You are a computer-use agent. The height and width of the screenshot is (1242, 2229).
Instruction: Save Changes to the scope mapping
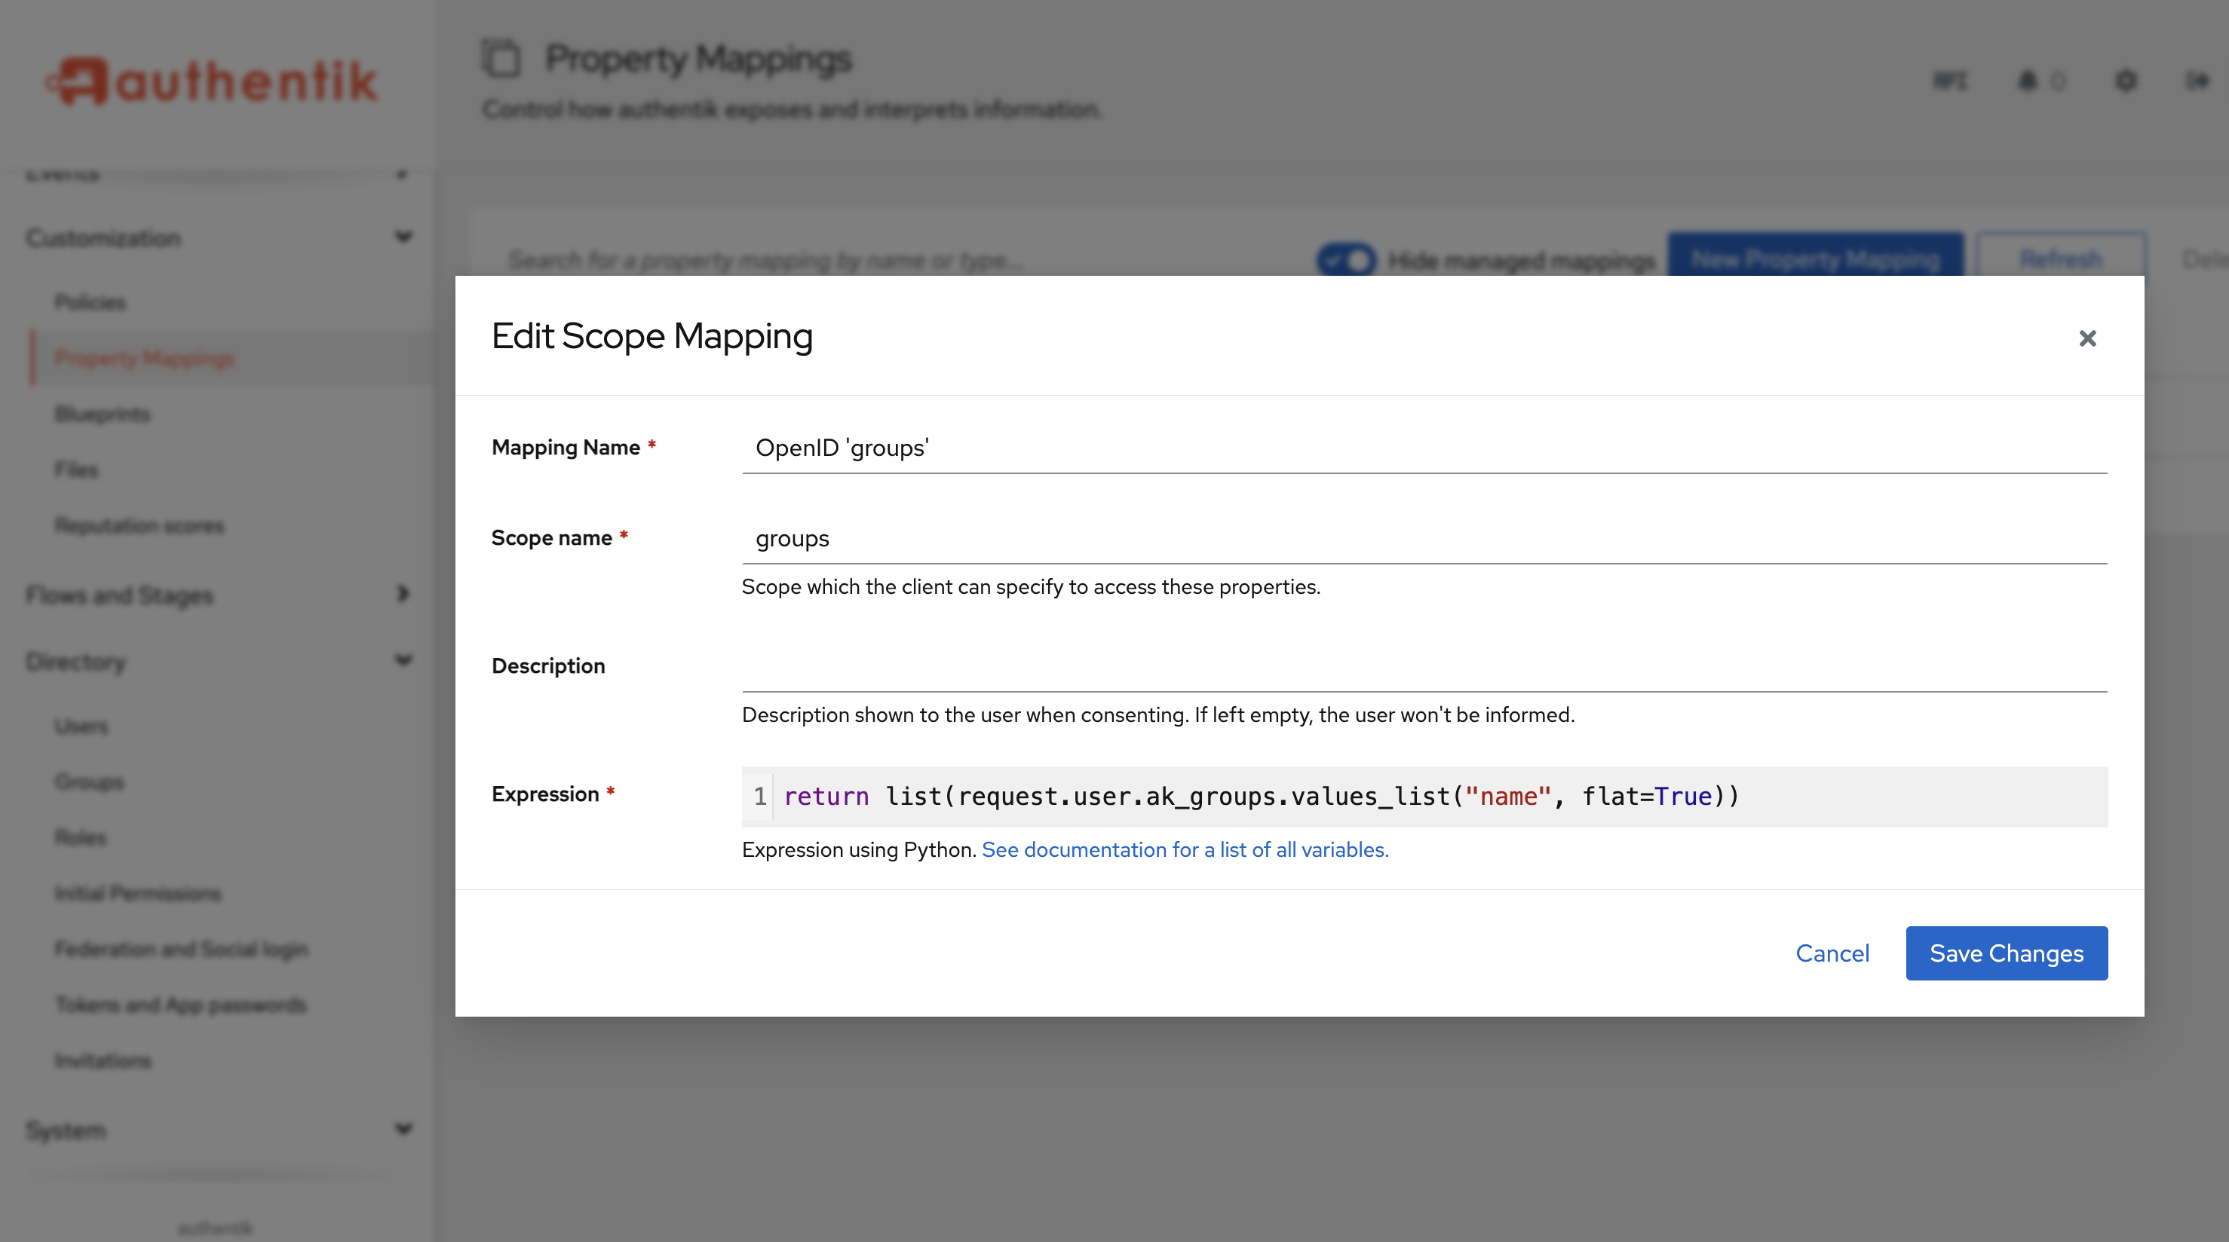click(x=2006, y=953)
